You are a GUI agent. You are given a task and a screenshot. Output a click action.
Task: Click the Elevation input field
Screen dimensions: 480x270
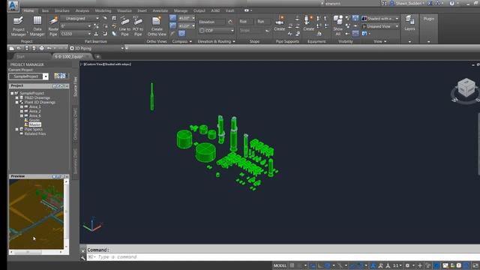211,22
